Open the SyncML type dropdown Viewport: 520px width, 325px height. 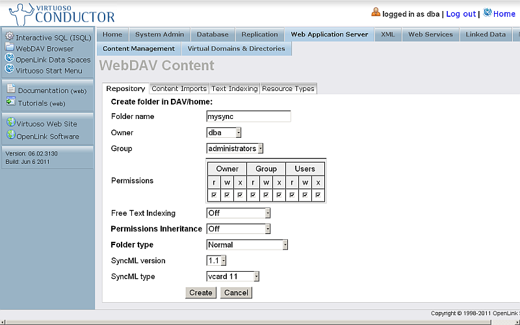(233, 277)
